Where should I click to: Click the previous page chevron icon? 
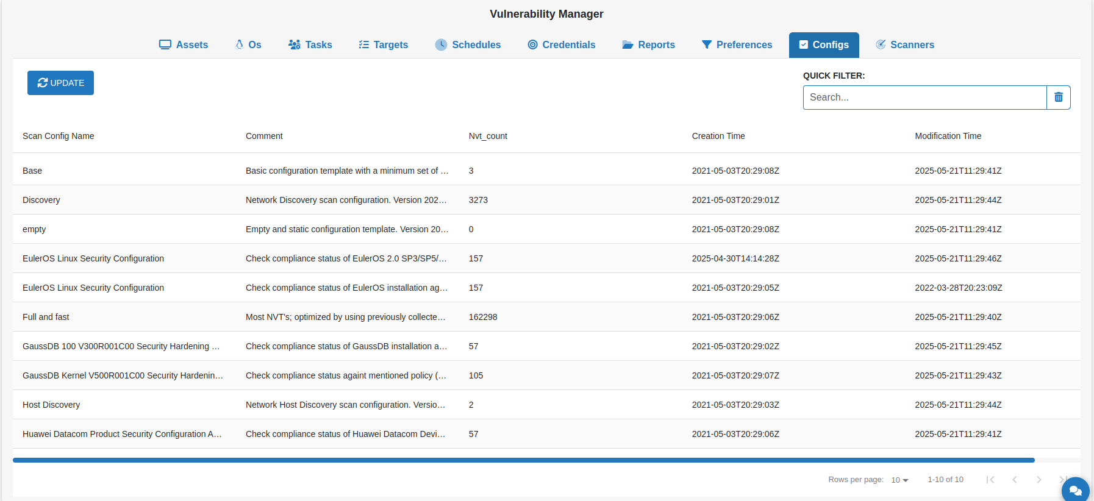[1014, 480]
